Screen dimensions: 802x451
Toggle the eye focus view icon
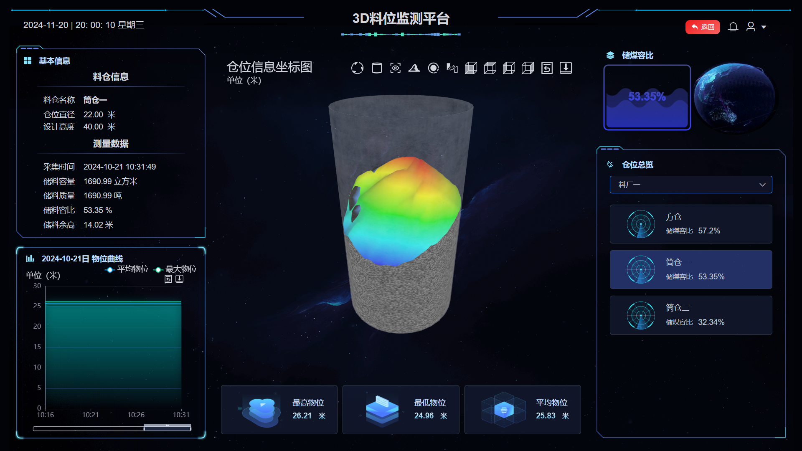396,68
